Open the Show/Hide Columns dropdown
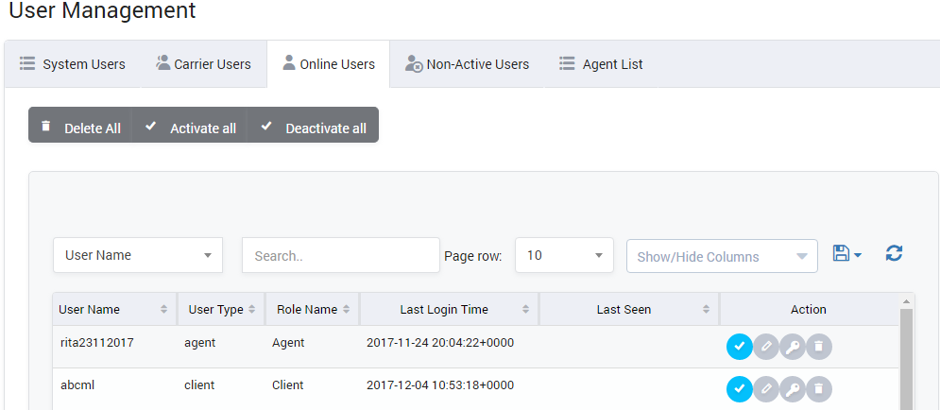Screen dimensions: 940x410 point(722,256)
